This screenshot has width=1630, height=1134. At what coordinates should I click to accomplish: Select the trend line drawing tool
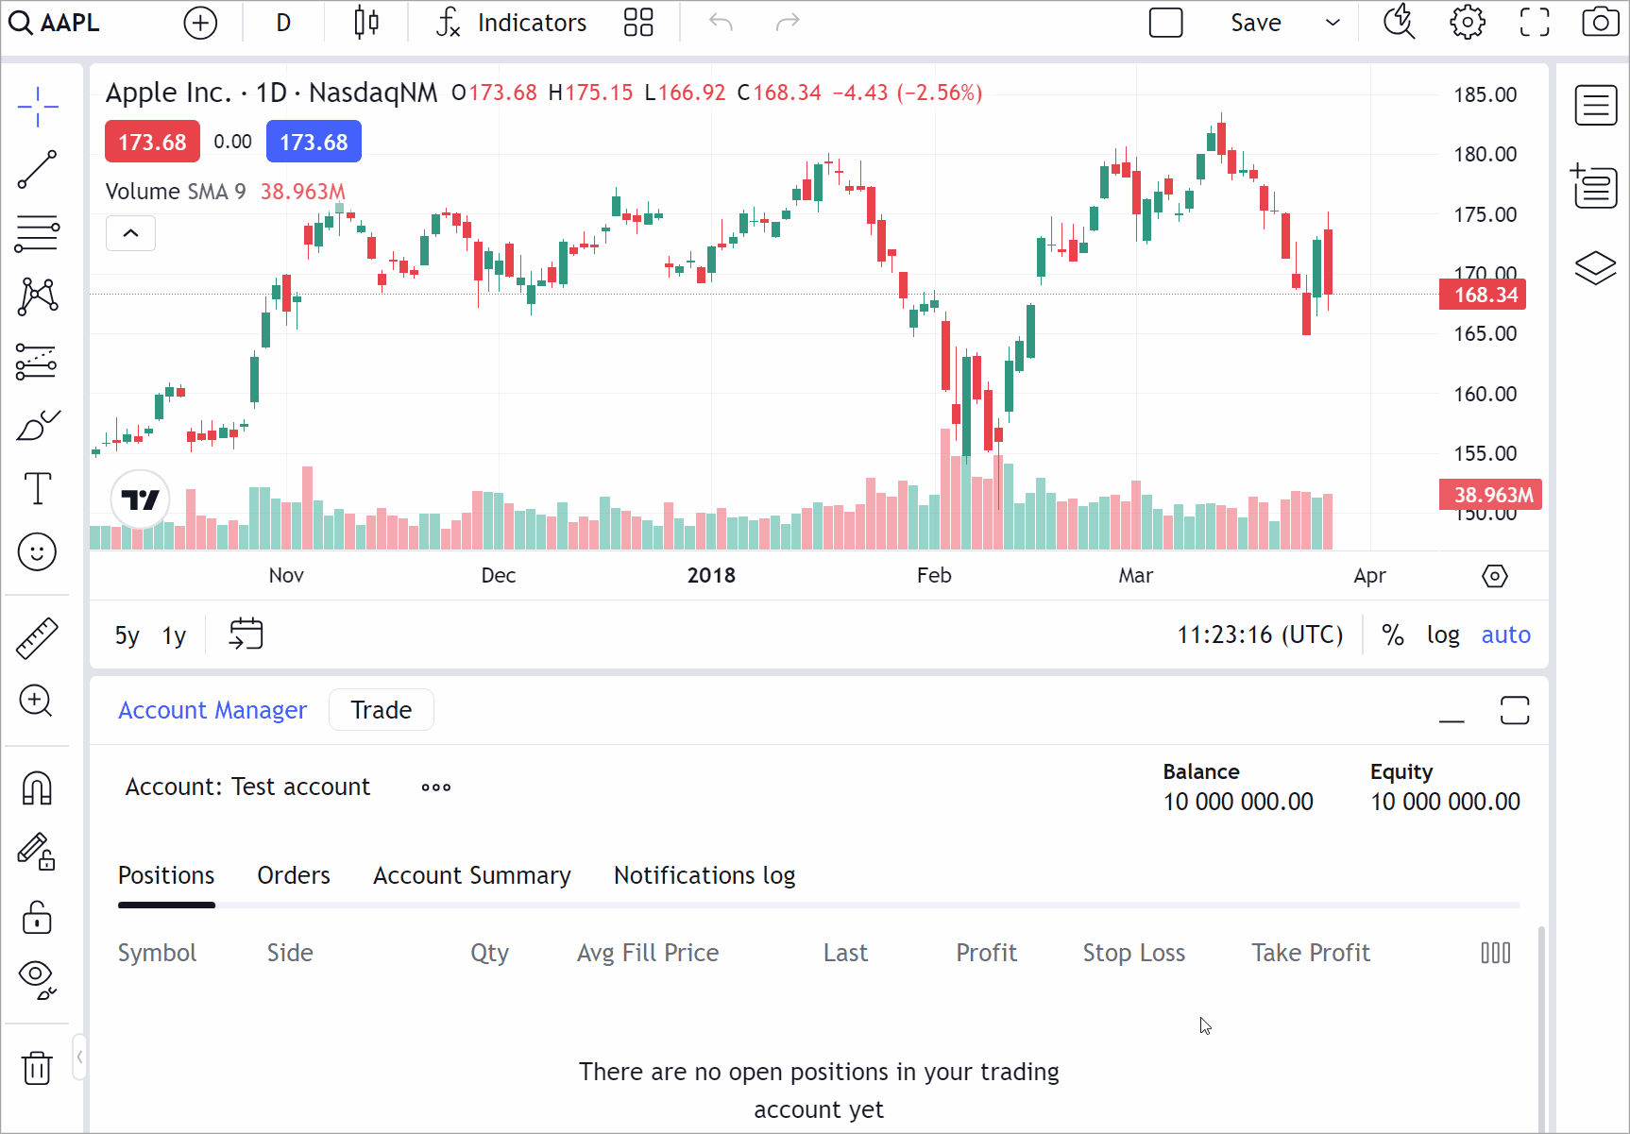(x=37, y=169)
